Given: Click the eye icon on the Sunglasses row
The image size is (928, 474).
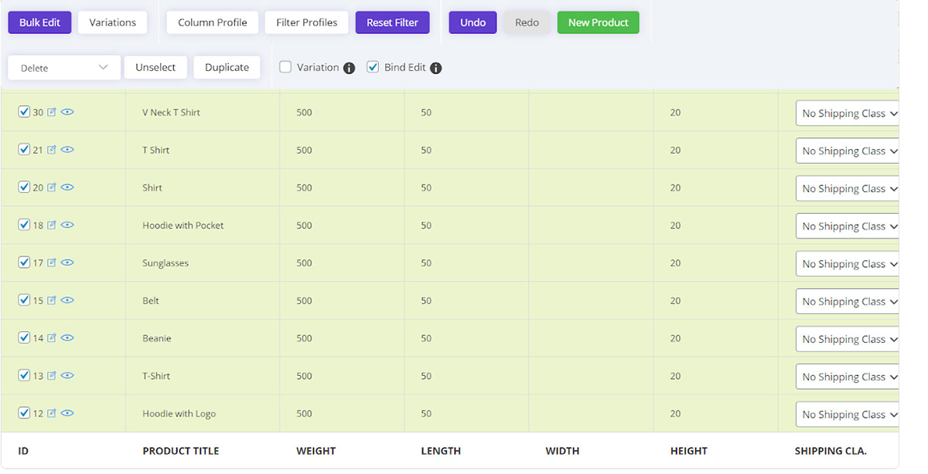Looking at the screenshot, I should click(67, 262).
